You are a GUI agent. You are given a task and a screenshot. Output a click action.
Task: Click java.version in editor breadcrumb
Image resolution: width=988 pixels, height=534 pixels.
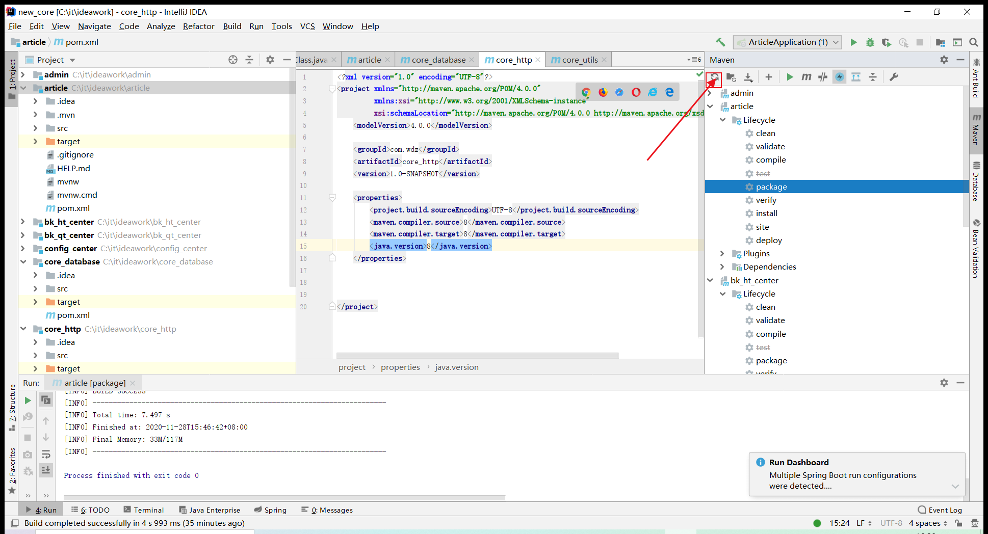pos(457,367)
